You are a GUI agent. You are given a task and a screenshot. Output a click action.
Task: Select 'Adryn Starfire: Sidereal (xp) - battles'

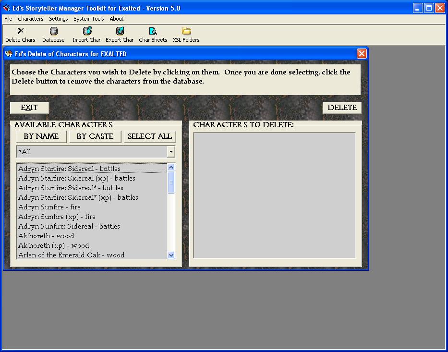pos(92,178)
